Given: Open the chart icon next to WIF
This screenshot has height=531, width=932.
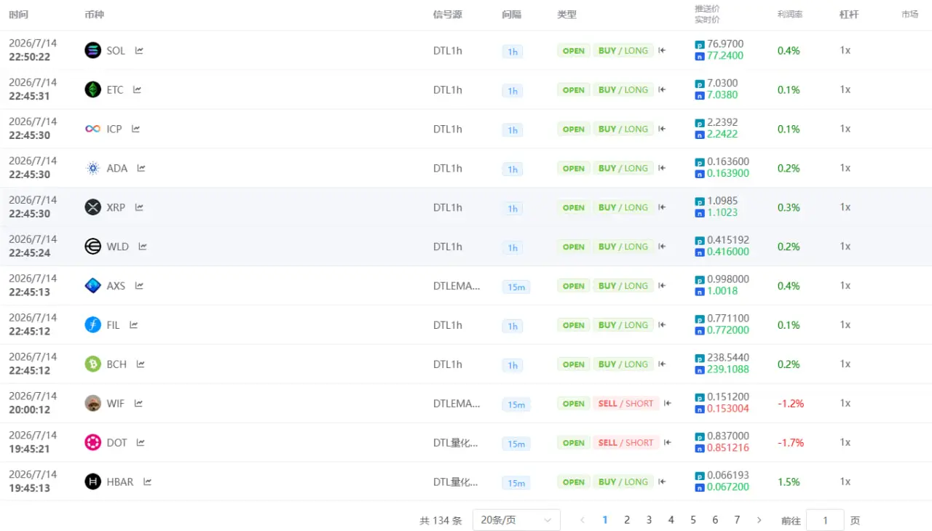Looking at the screenshot, I should (x=138, y=403).
